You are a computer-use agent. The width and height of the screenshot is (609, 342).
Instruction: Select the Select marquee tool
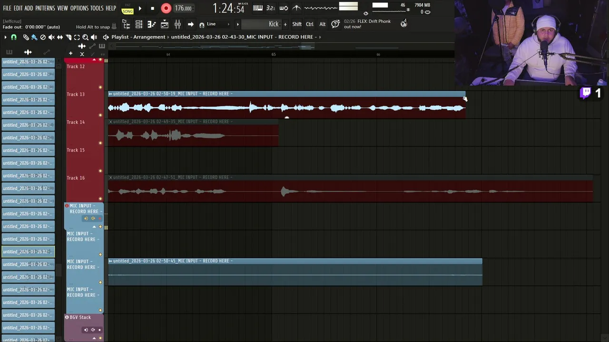pos(77,37)
